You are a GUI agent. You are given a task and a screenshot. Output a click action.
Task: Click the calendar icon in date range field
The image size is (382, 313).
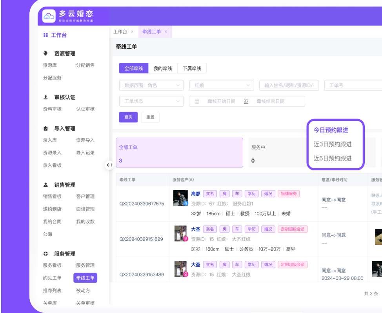(197, 102)
